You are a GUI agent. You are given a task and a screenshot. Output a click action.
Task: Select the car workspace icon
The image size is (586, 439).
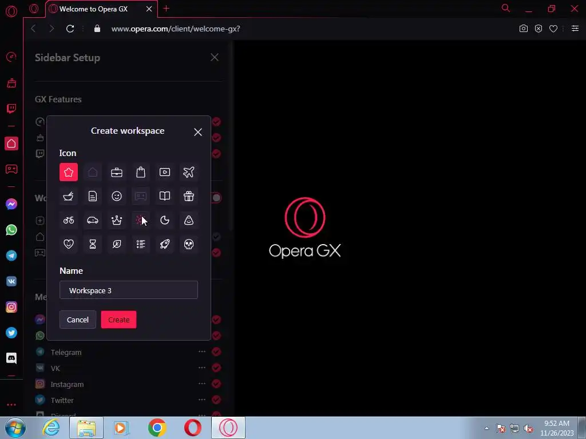tap(93, 220)
